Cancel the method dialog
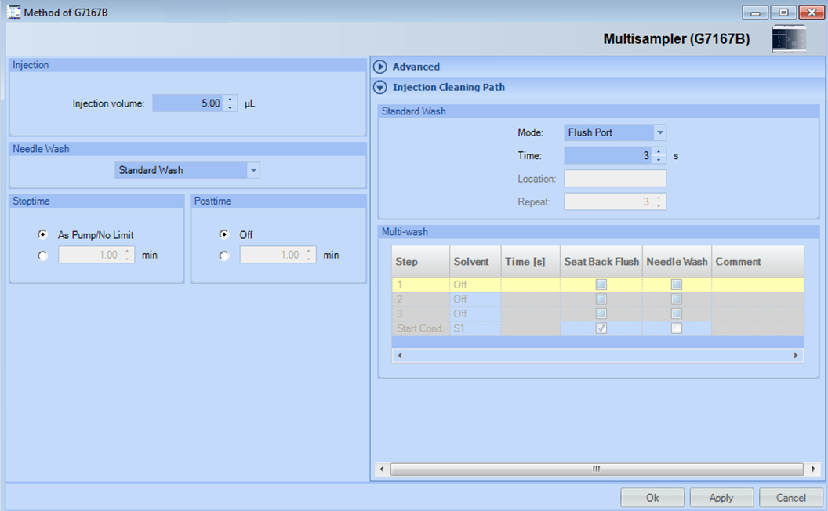The image size is (828, 511). pyautogui.click(x=790, y=497)
